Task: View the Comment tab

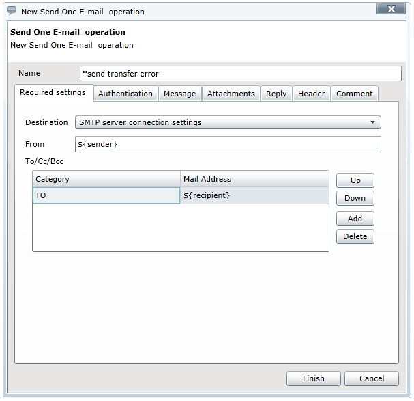Action: click(354, 94)
